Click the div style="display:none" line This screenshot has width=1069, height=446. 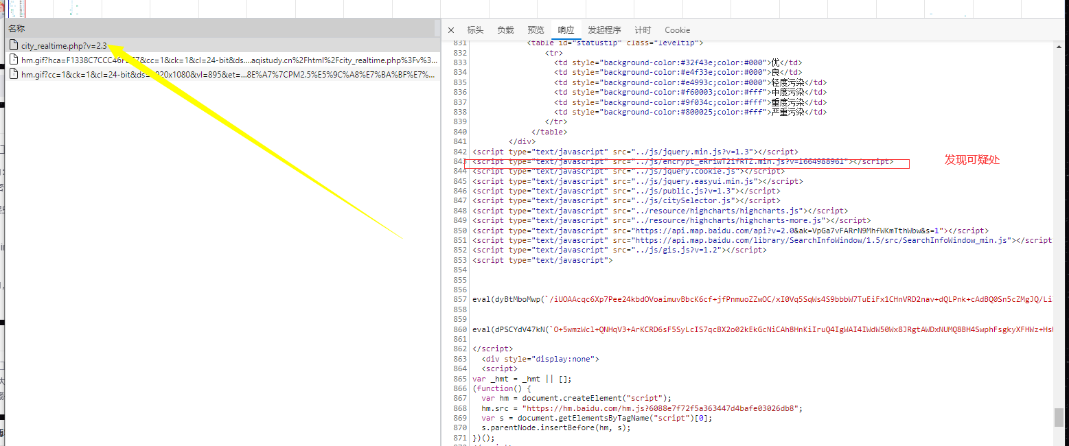pyautogui.click(x=540, y=359)
